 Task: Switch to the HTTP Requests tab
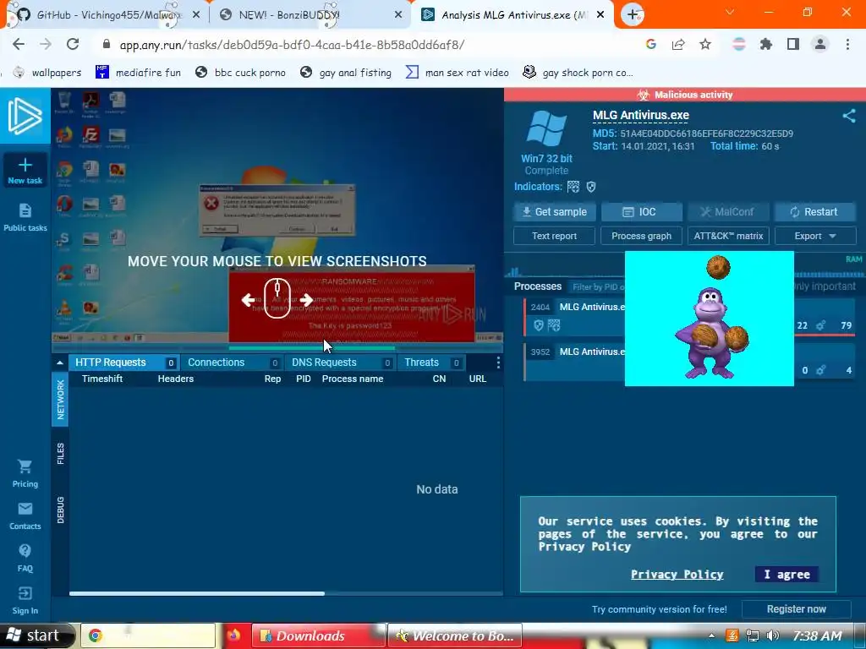[x=124, y=363]
